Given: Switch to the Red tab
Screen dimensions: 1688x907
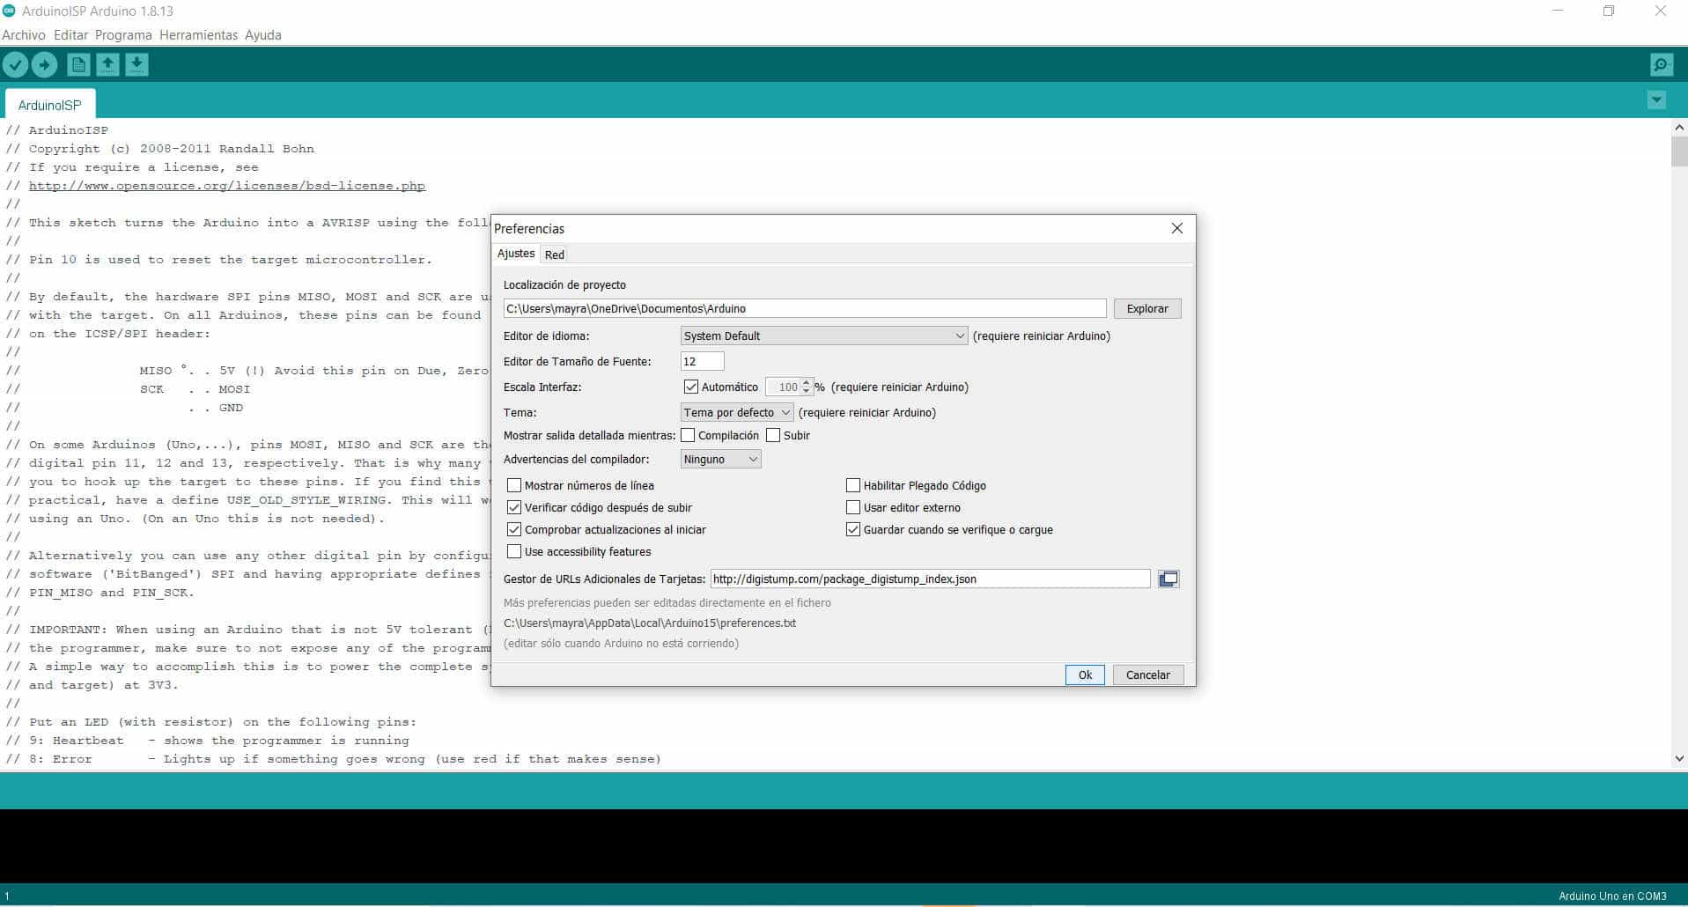Looking at the screenshot, I should [555, 254].
